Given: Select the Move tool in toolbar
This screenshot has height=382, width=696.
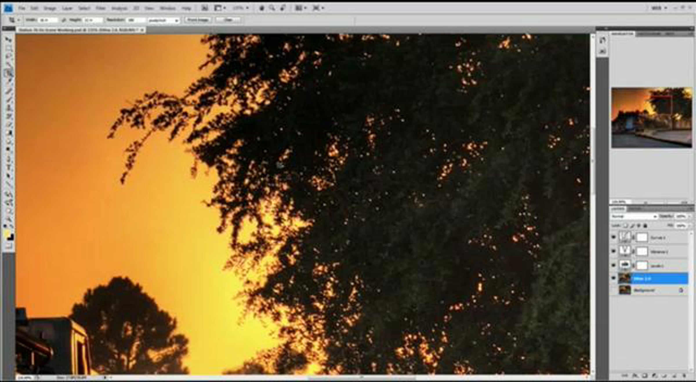Looking at the screenshot, I should pos(9,40).
